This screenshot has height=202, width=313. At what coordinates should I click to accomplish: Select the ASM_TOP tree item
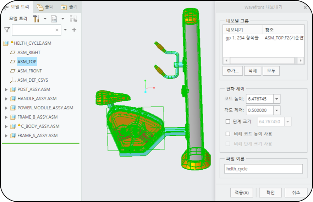point(27,61)
